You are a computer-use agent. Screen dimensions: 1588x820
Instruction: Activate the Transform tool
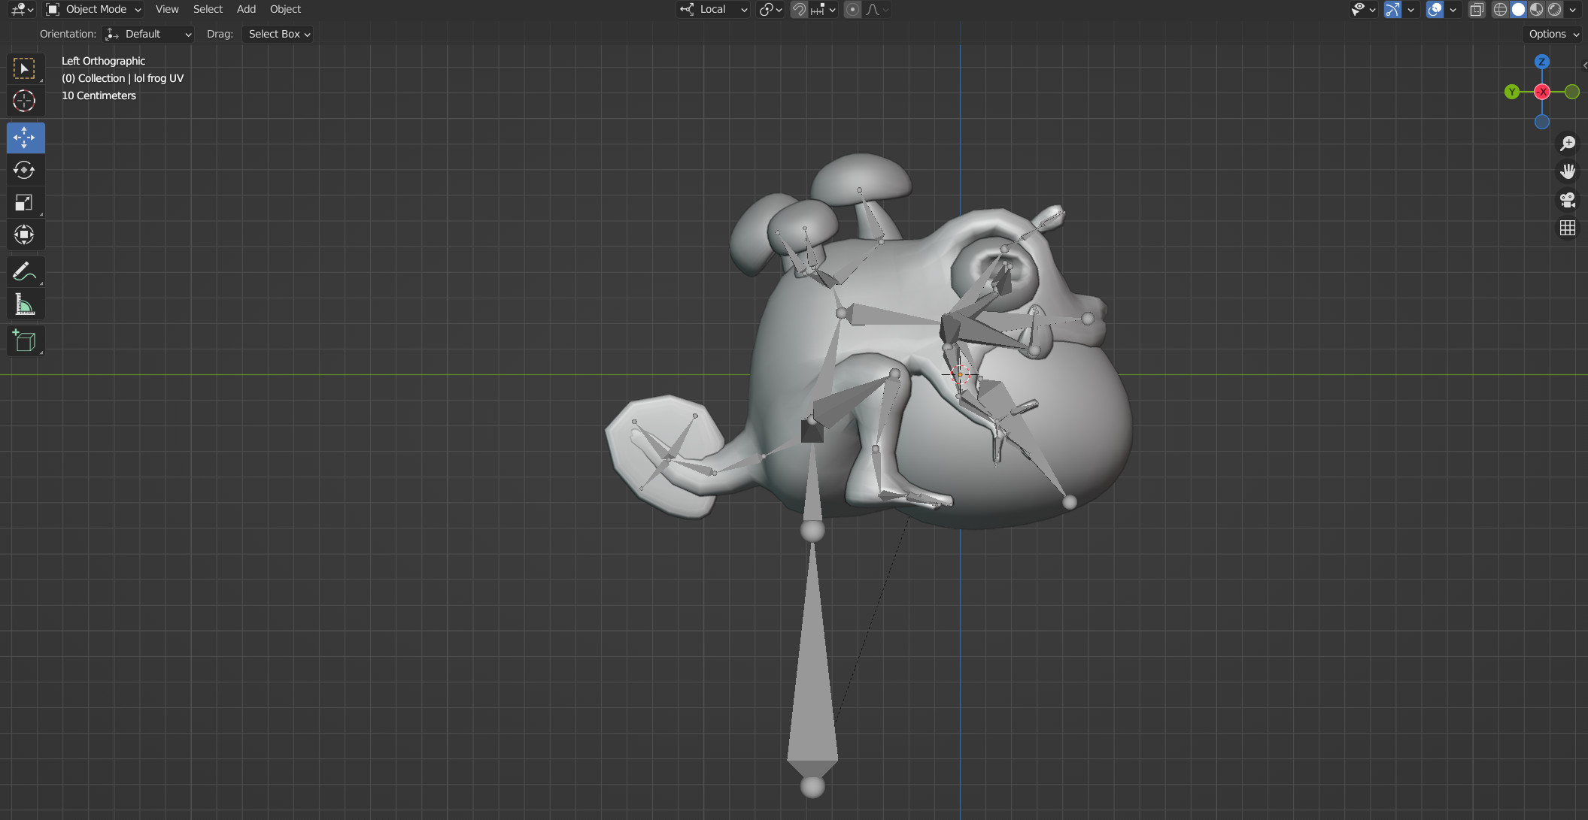click(25, 235)
